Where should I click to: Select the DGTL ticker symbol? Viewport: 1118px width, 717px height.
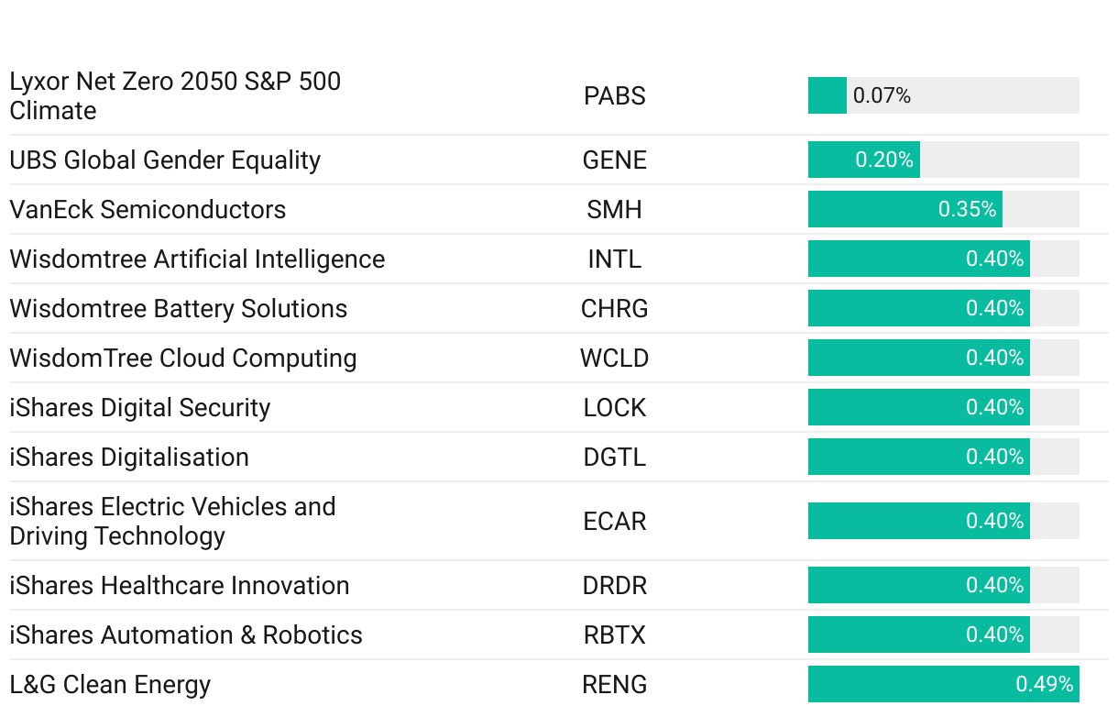click(614, 458)
